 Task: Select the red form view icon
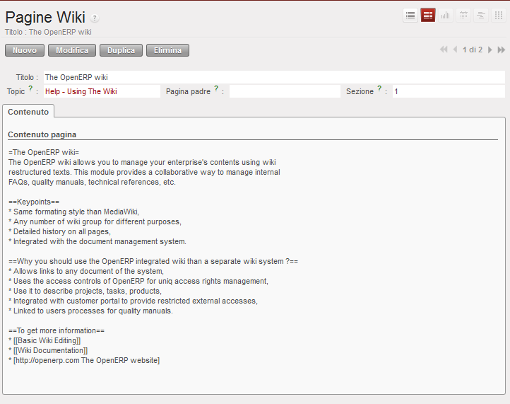pos(428,16)
